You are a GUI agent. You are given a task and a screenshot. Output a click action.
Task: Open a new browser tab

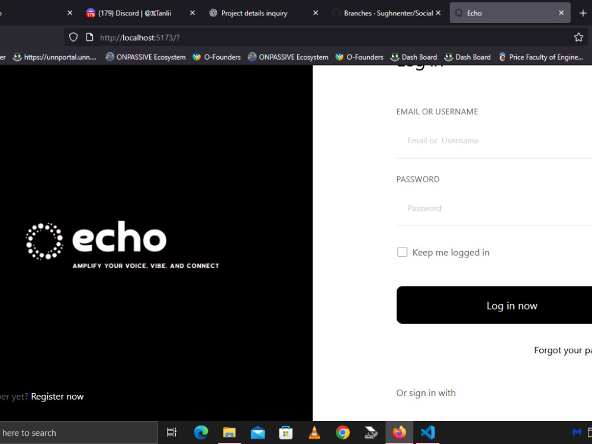583,13
